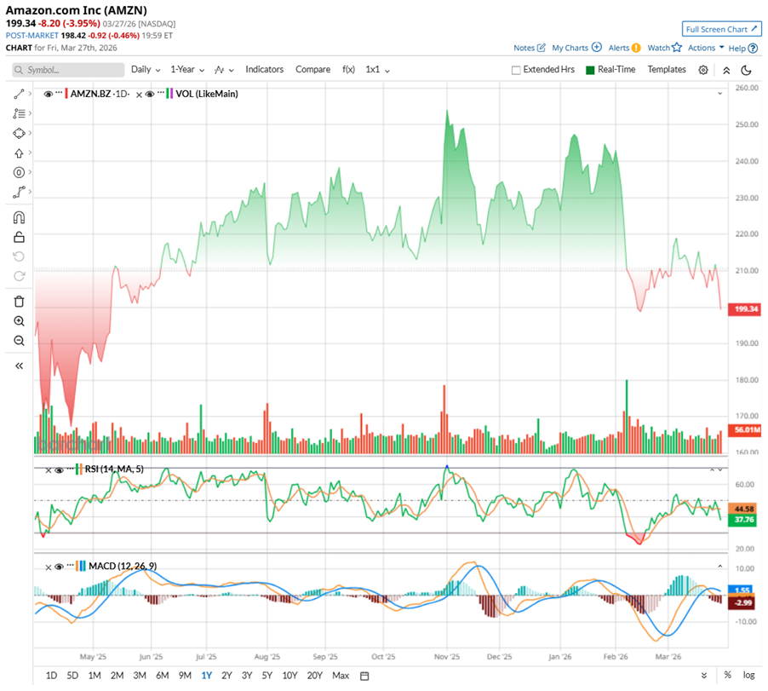Screen dimensions: 768x691
Task: Hide the AMZN.BZ main plot
Action: [x=48, y=94]
